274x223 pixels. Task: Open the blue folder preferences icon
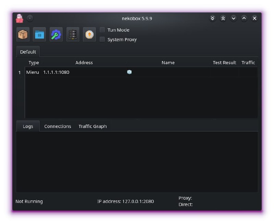tap(39, 35)
